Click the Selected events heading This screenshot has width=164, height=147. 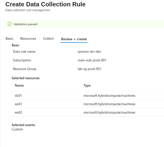tap(23, 125)
